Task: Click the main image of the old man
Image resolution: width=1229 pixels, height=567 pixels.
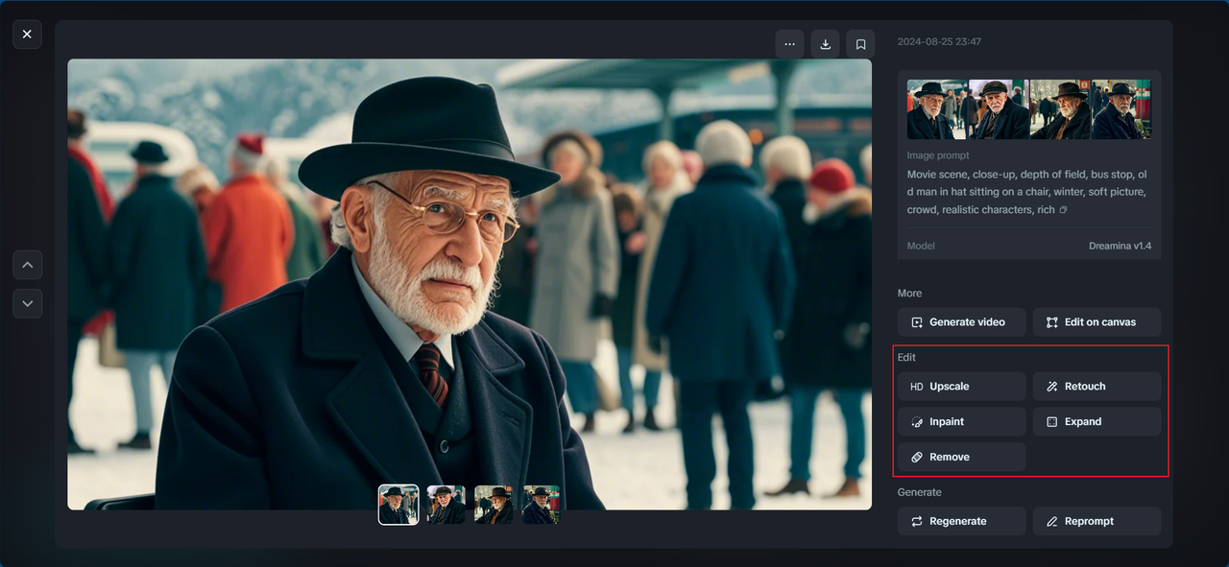Action: point(470,284)
